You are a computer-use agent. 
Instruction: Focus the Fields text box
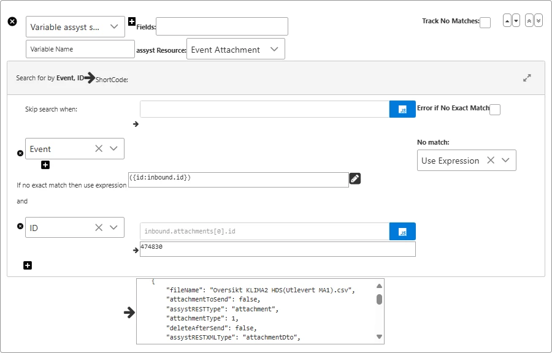[x=222, y=26]
